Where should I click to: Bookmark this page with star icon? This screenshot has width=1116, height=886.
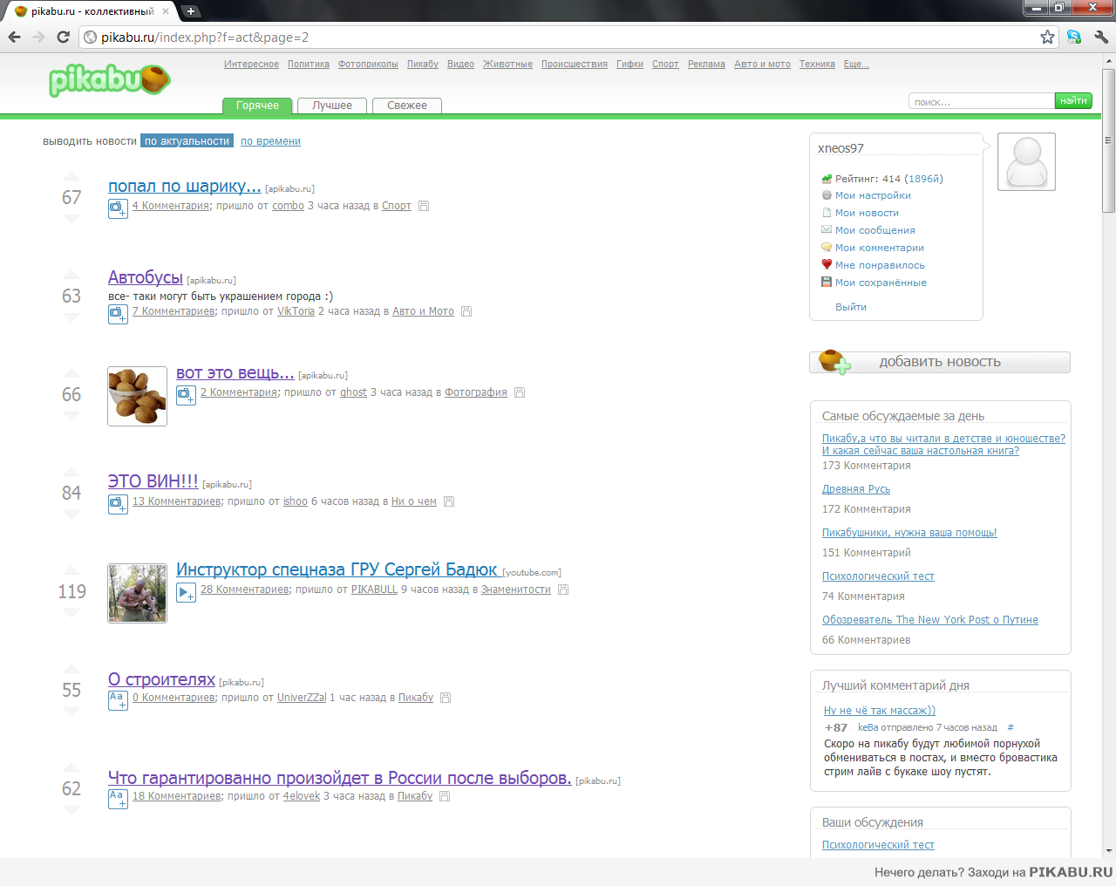point(1047,37)
